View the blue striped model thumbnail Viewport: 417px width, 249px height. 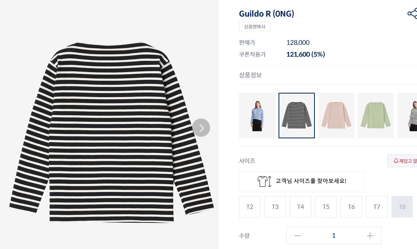[257, 115]
